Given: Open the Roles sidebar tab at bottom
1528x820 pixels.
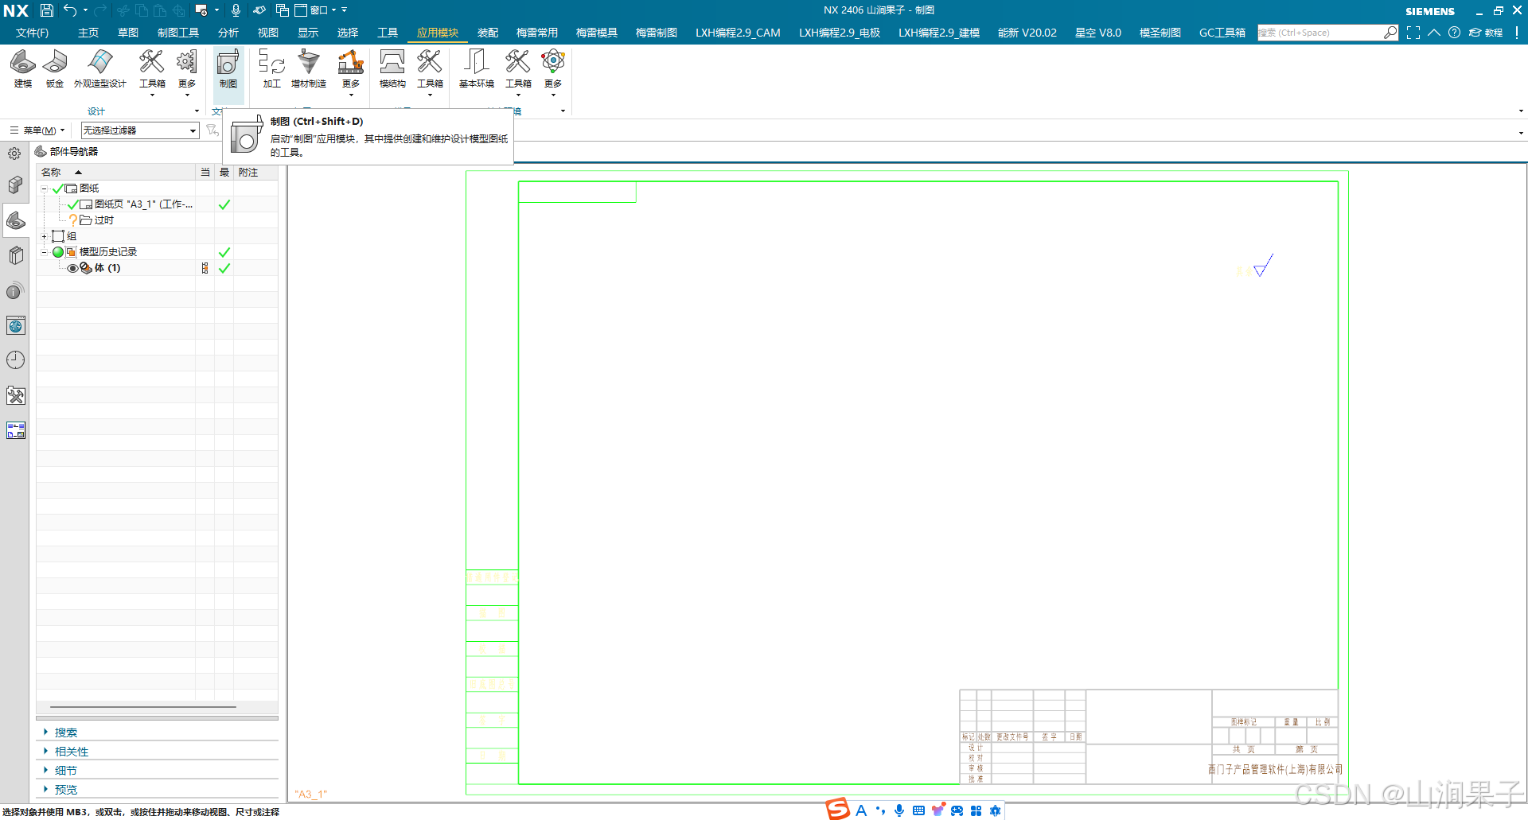Looking at the screenshot, I should click(15, 430).
